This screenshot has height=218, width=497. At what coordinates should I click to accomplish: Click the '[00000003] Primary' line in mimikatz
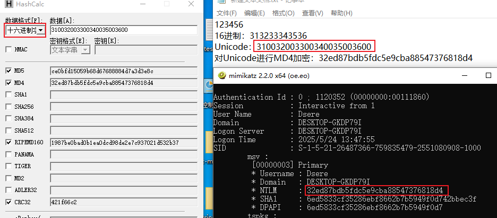pos(290,165)
